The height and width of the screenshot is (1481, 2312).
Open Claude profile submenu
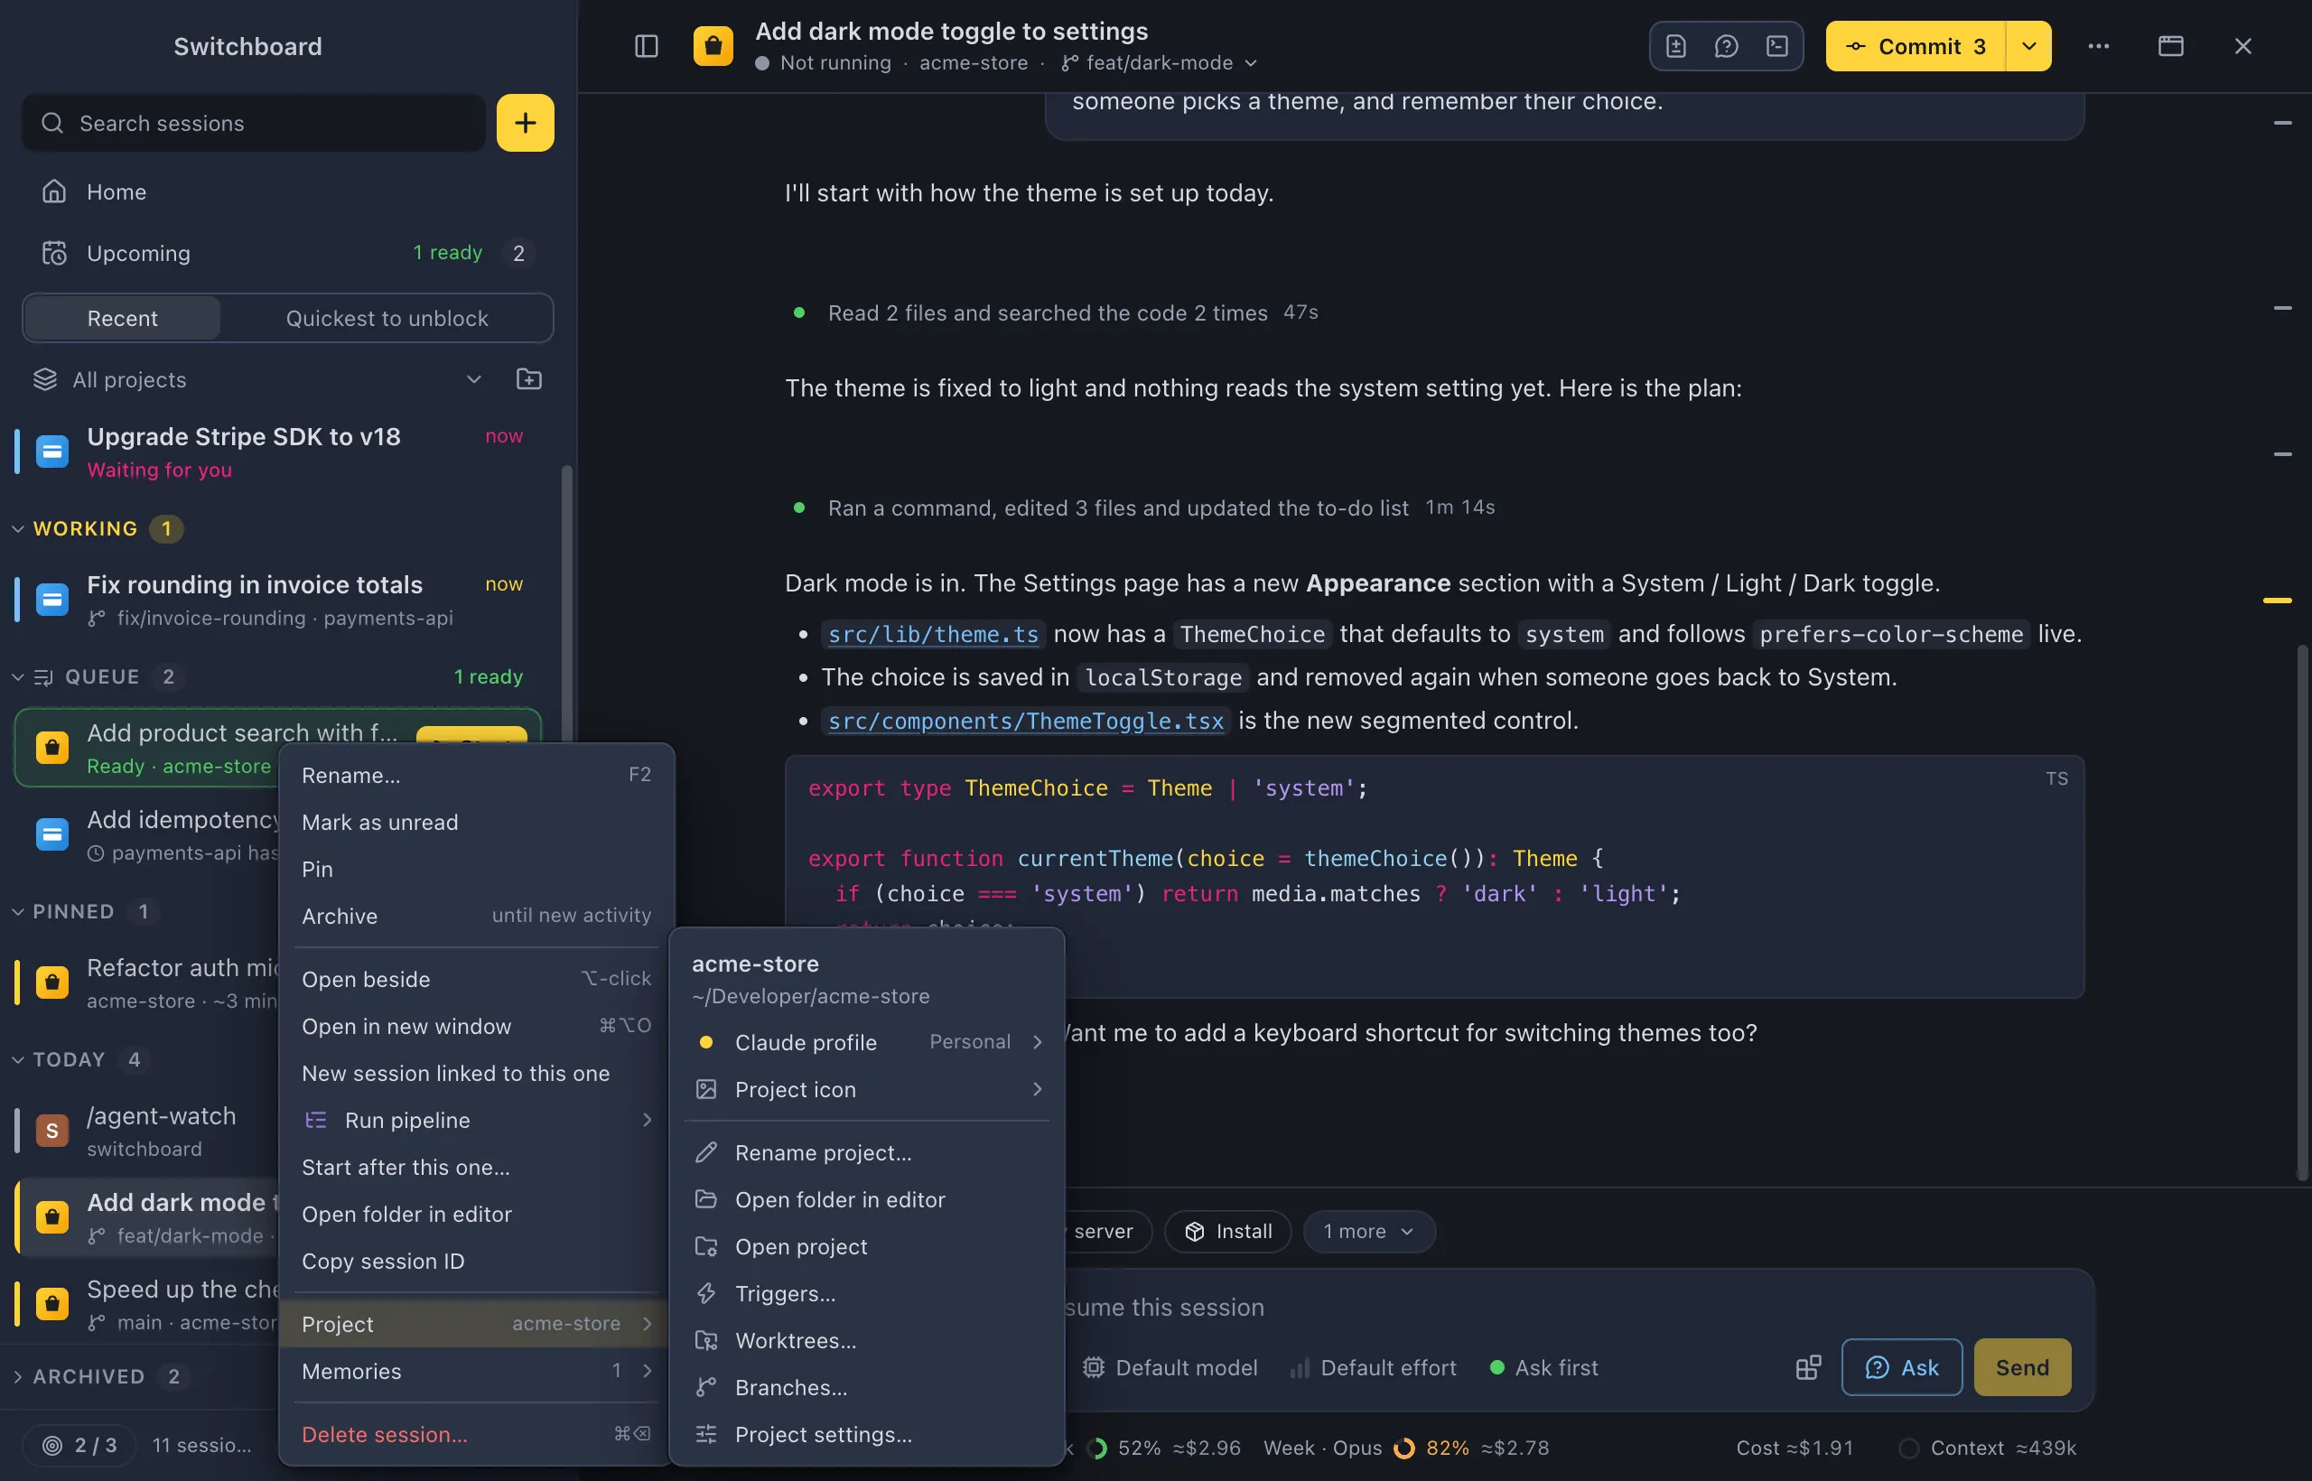[x=866, y=1042]
